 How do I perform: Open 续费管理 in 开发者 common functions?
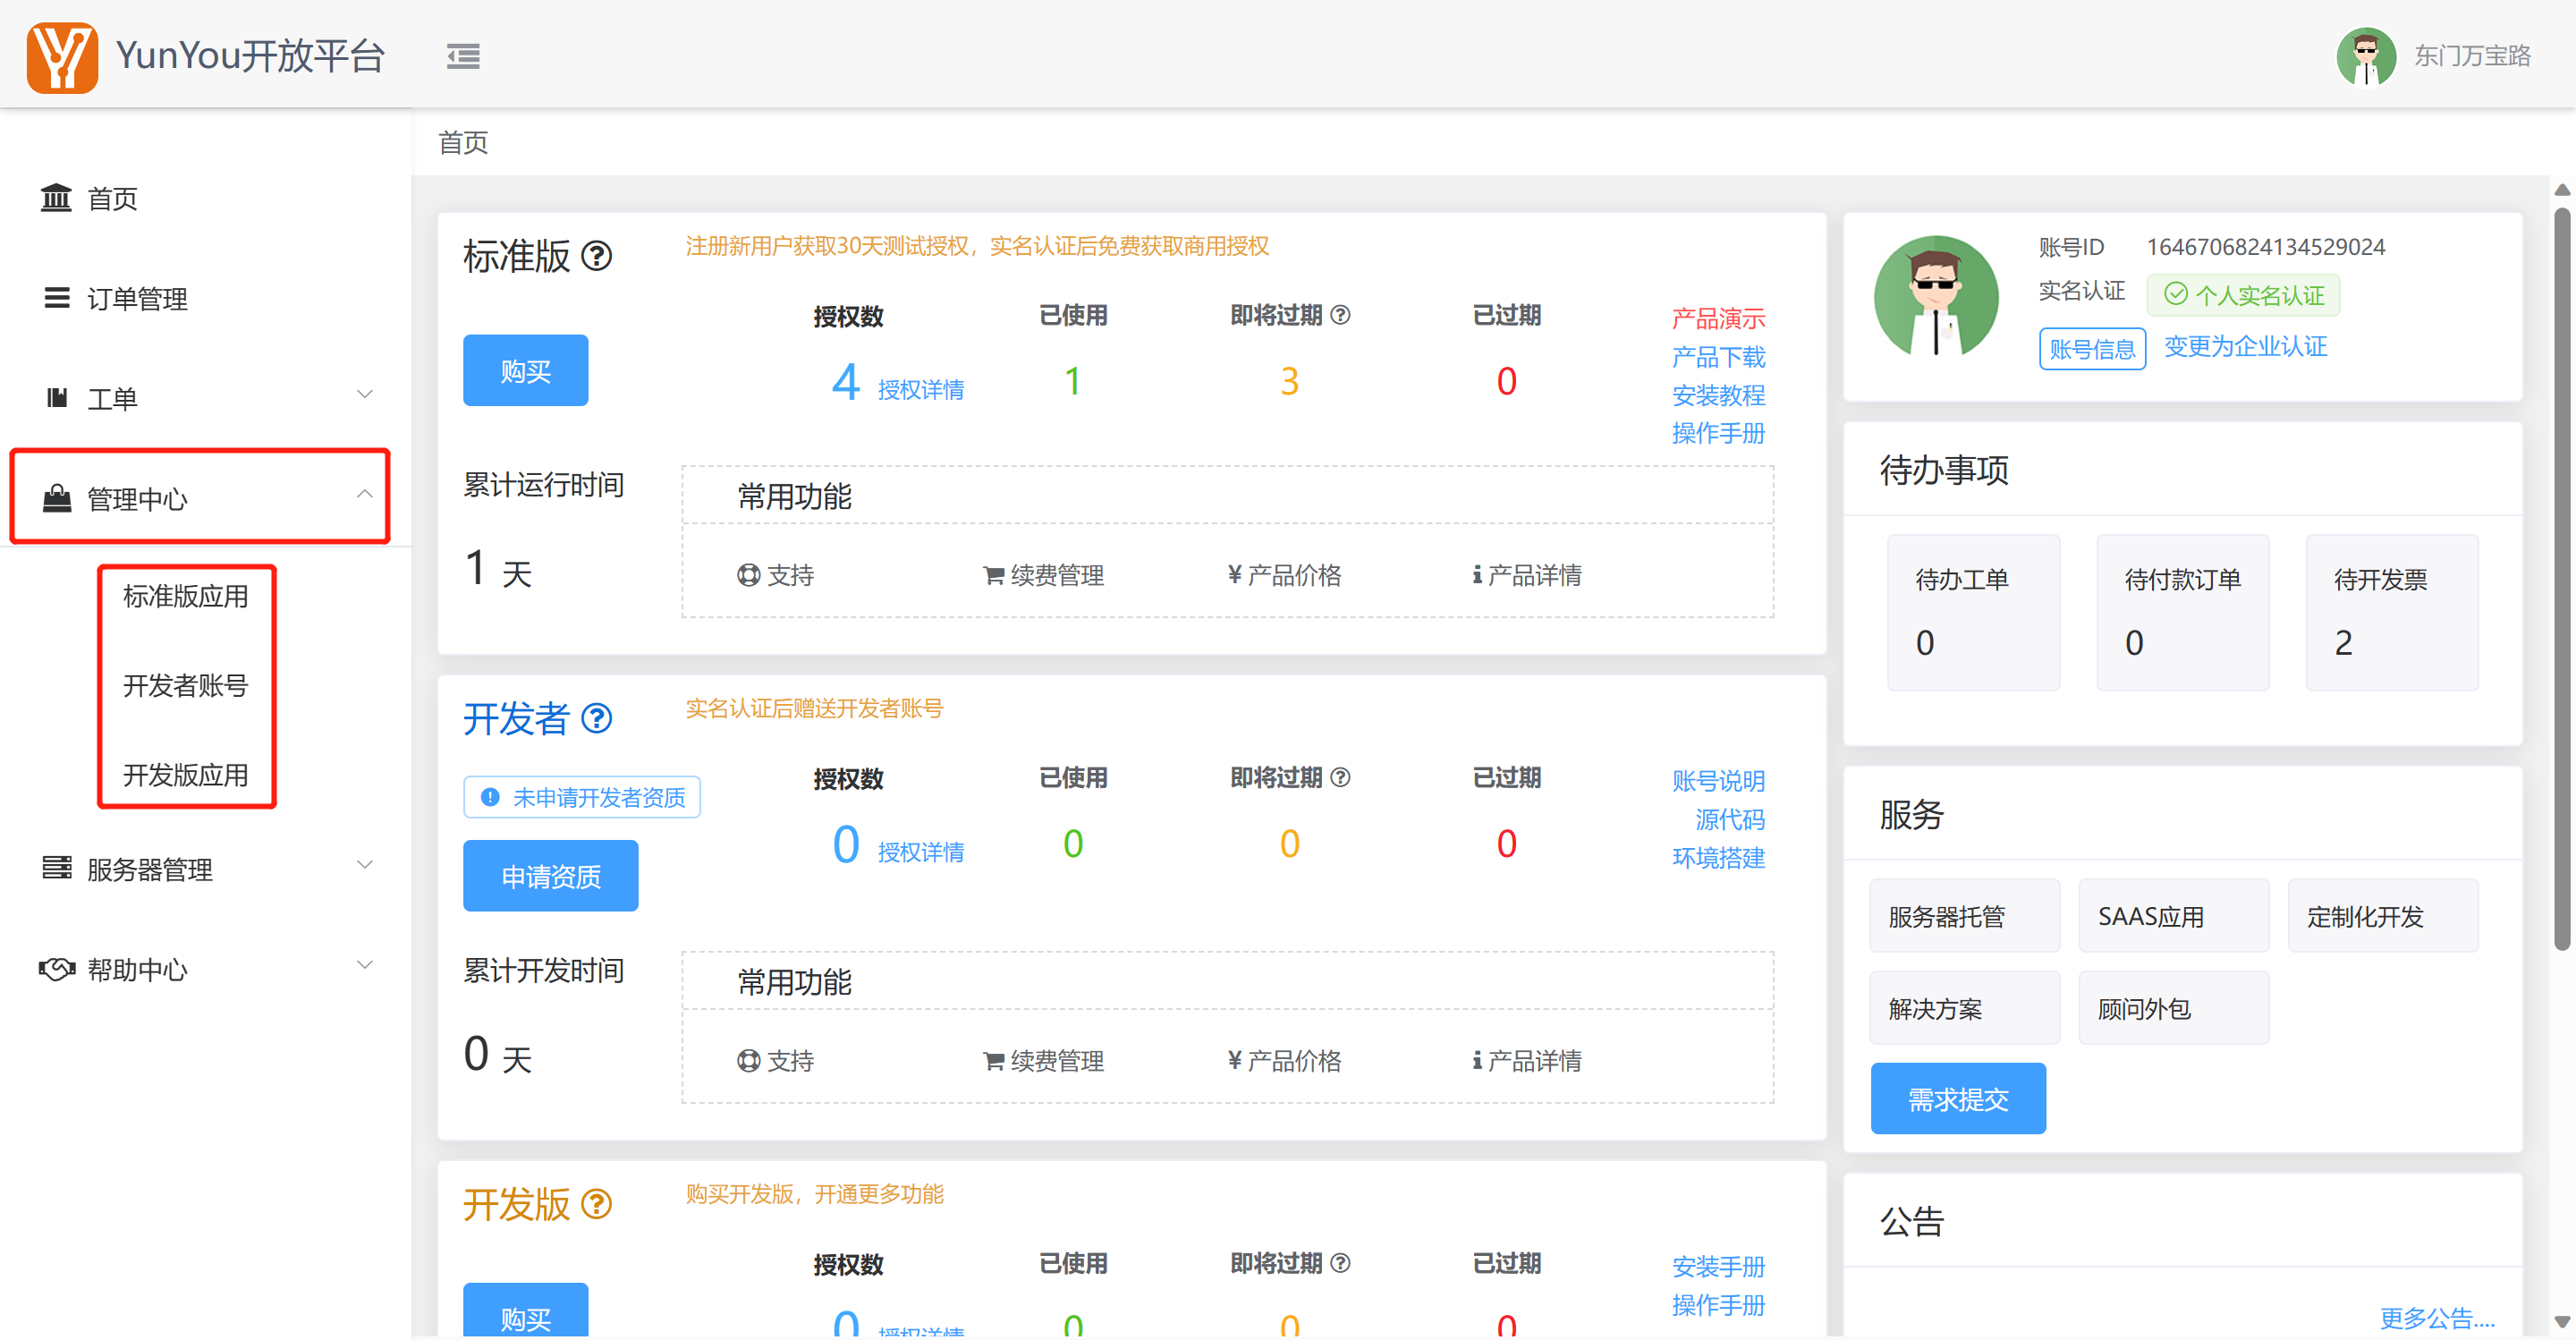coord(1043,1061)
